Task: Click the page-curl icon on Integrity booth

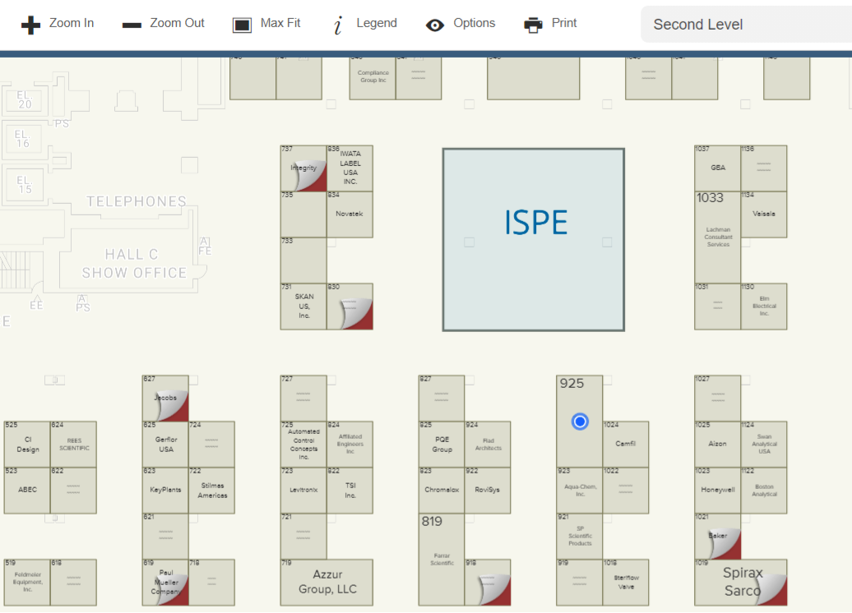Action: (313, 177)
